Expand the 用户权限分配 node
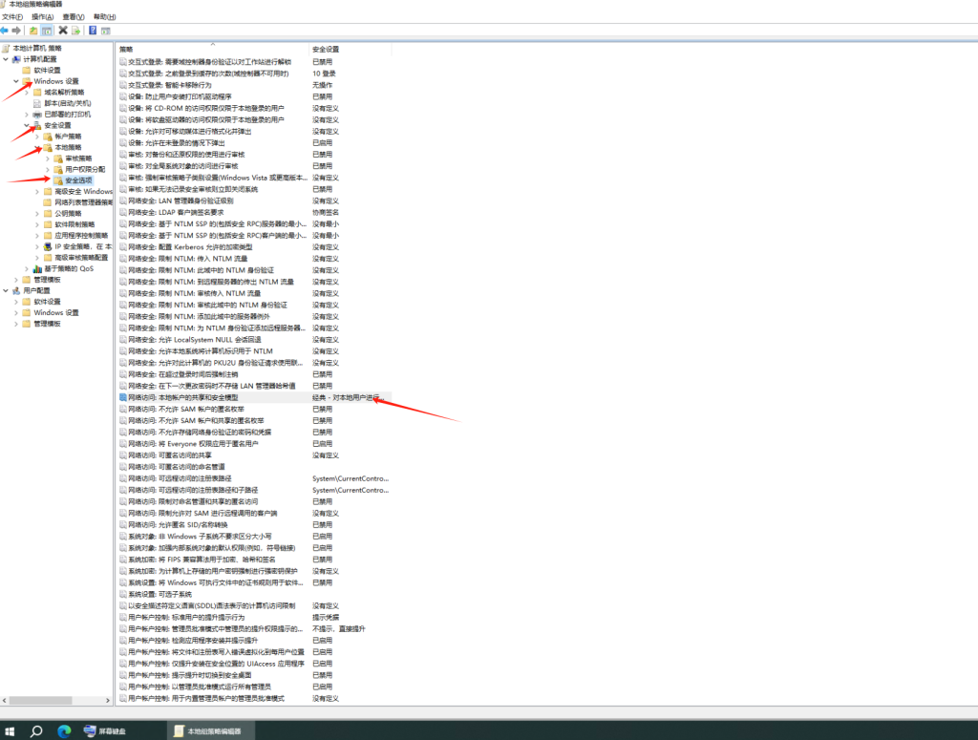This screenshot has height=740, width=978. (x=48, y=169)
